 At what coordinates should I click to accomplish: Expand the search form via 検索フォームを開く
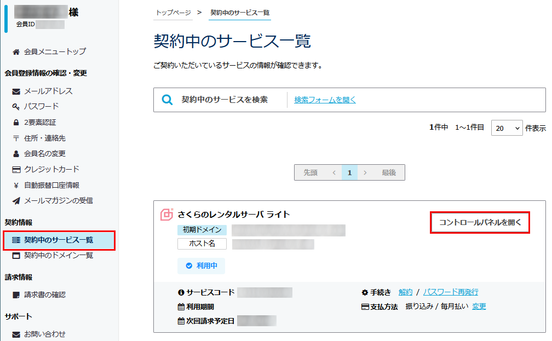click(325, 100)
